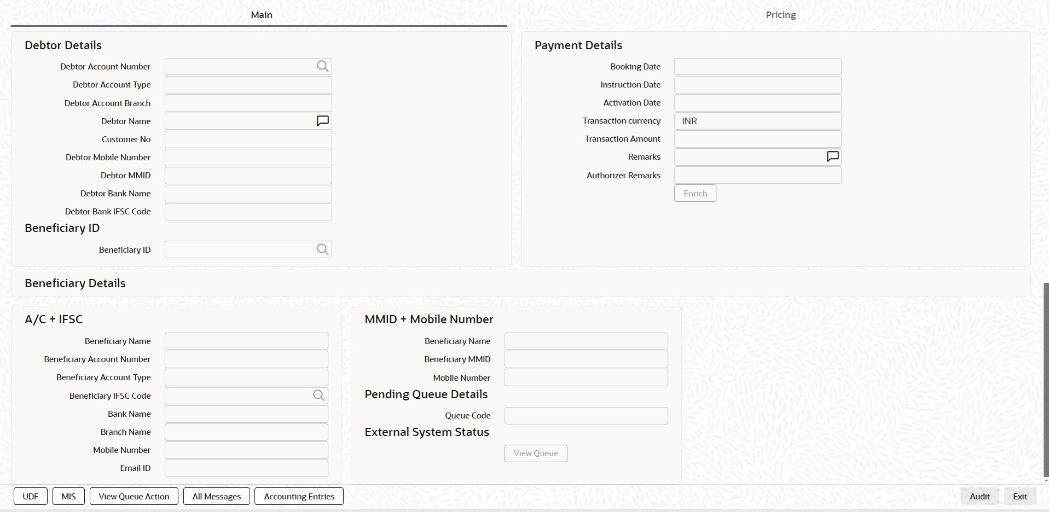Switch to the Pricing tab
The image size is (1049, 512).
coord(780,15)
